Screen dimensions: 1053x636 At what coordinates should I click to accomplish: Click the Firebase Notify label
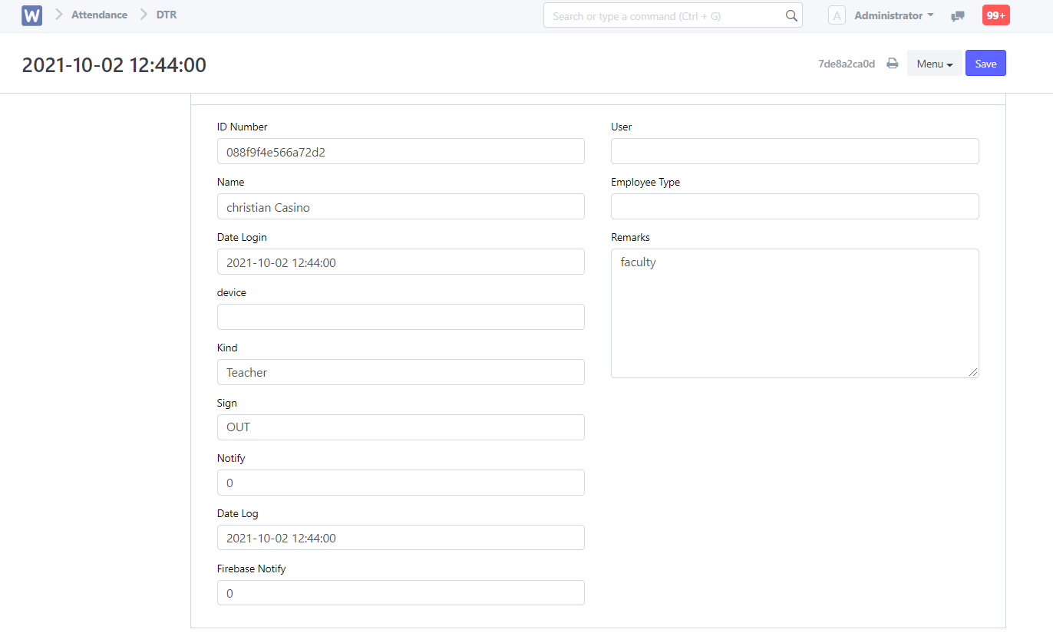(x=252, y=568)
